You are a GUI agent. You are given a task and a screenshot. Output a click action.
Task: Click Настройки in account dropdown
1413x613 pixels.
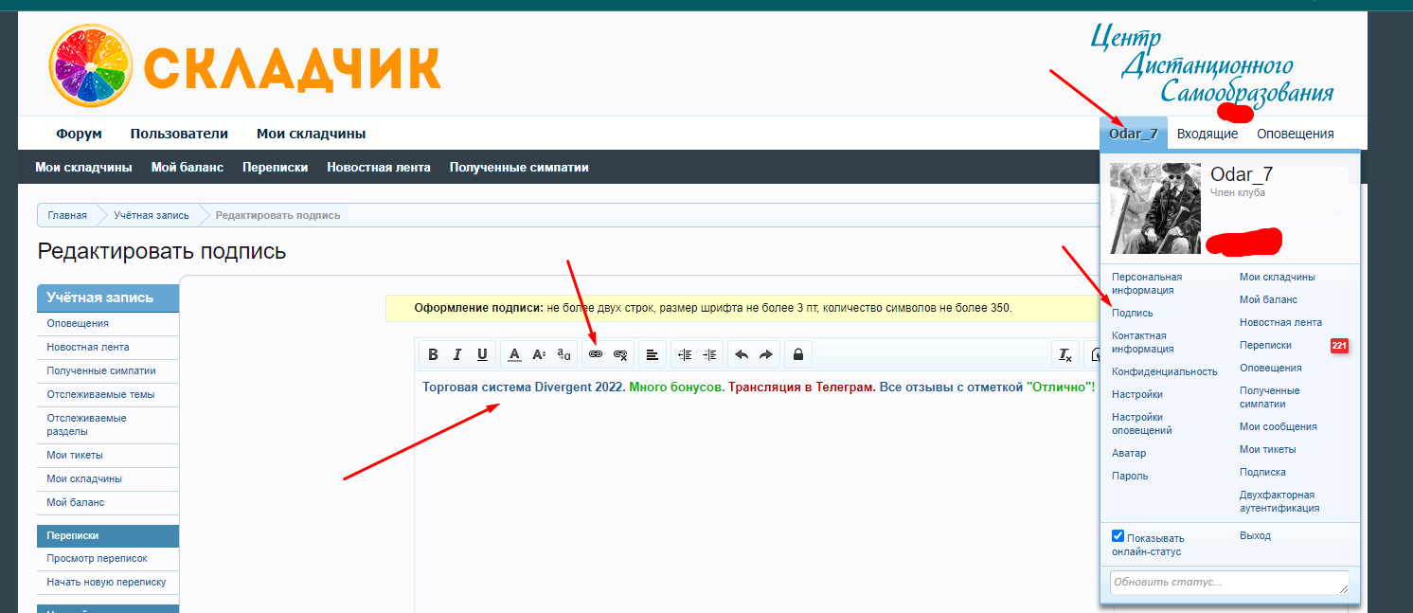tap(1137, 394)
